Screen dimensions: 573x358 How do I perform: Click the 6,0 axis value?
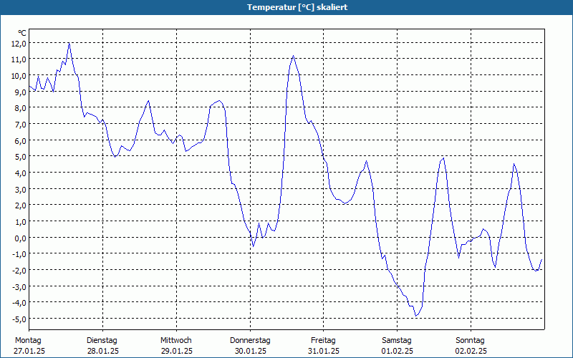(x=21, y=140)
